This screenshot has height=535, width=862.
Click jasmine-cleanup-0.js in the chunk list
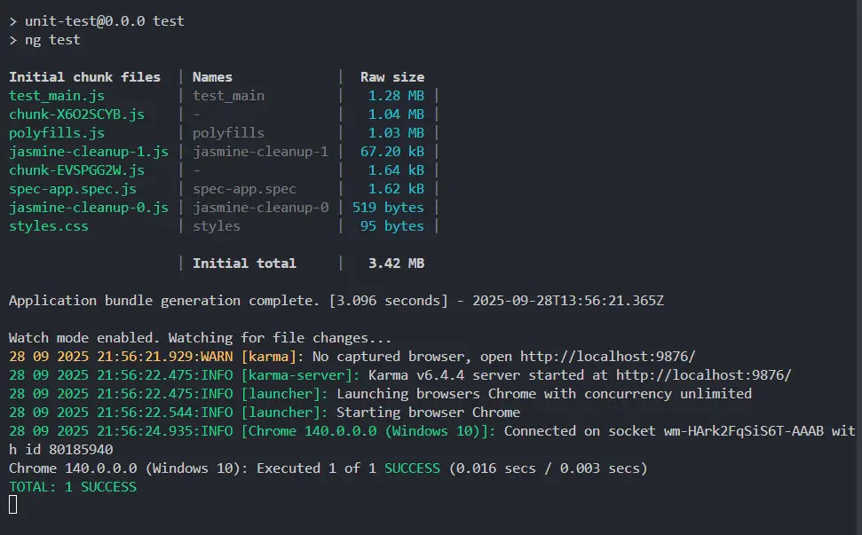89,208
